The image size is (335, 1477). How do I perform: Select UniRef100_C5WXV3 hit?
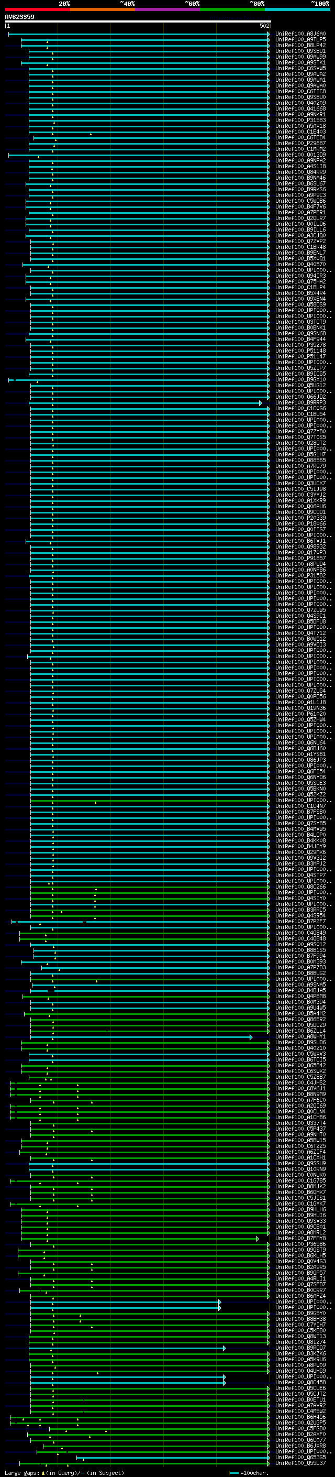(300, 1054)
